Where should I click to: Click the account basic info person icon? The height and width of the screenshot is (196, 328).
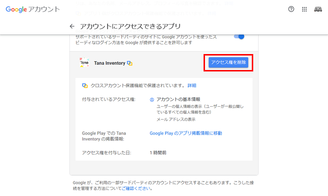click(x=152, y=99)
